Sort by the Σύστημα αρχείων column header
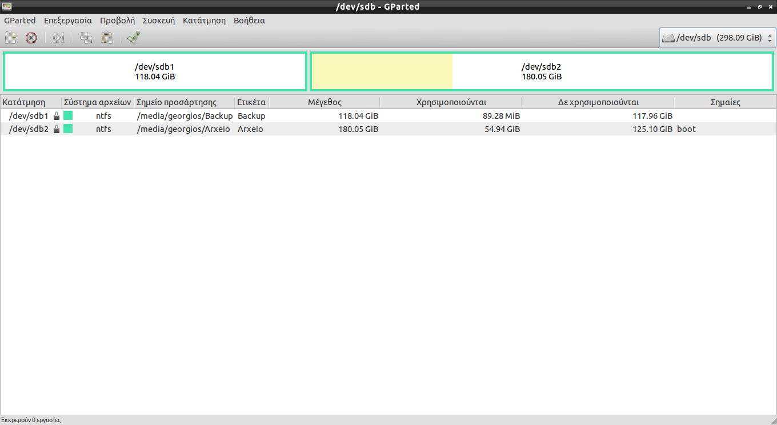The width and height of the screenshot is (777, 425). click(x=98, y=102)
